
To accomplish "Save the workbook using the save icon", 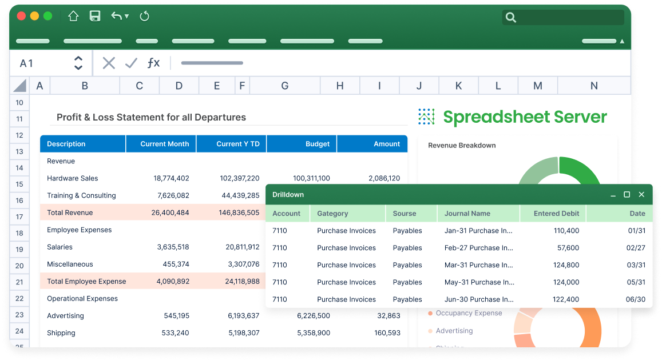I will tap(94, 16).
